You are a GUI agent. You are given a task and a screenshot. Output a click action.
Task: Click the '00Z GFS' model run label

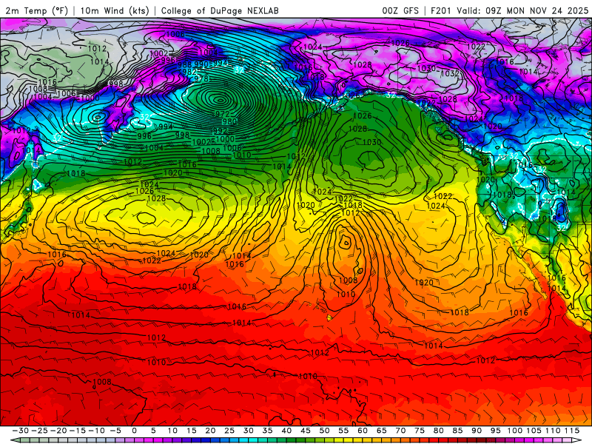point(400,10)
